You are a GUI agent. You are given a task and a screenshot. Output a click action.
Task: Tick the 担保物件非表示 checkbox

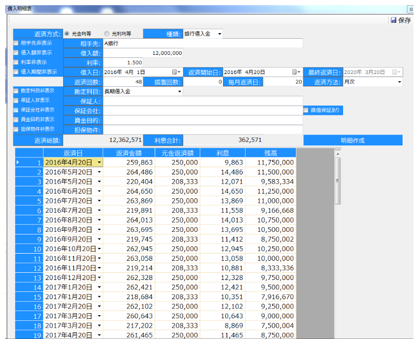[16, 129]
